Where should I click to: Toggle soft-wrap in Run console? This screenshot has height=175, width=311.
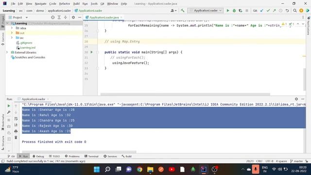point(16,119)
